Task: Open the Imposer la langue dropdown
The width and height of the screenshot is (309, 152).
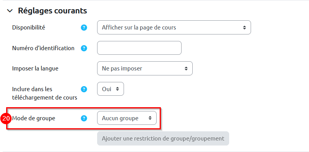Action: [145, 69]
